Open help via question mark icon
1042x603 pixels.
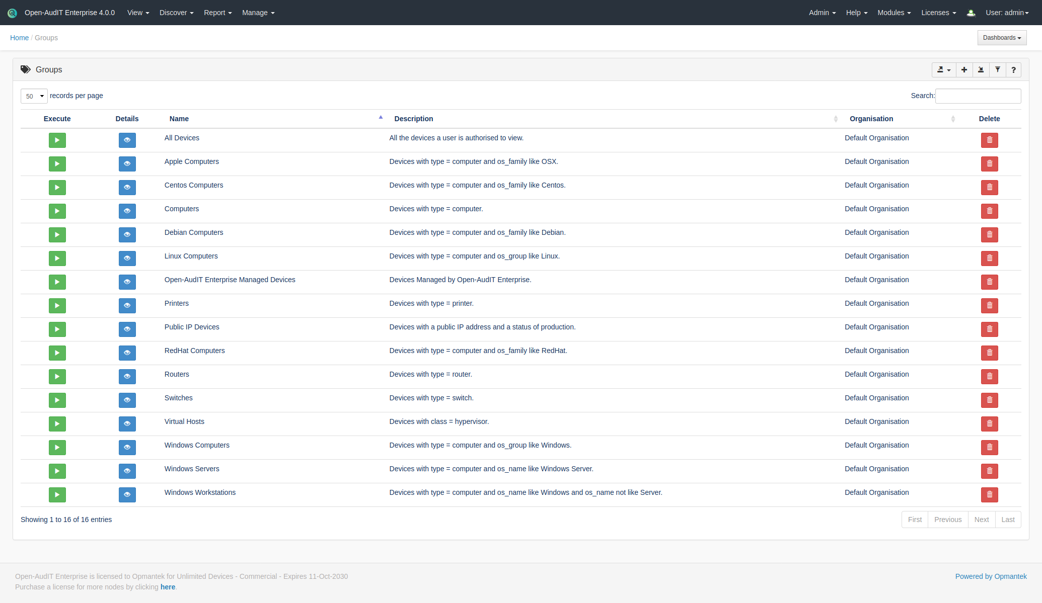pos(1013,70)
